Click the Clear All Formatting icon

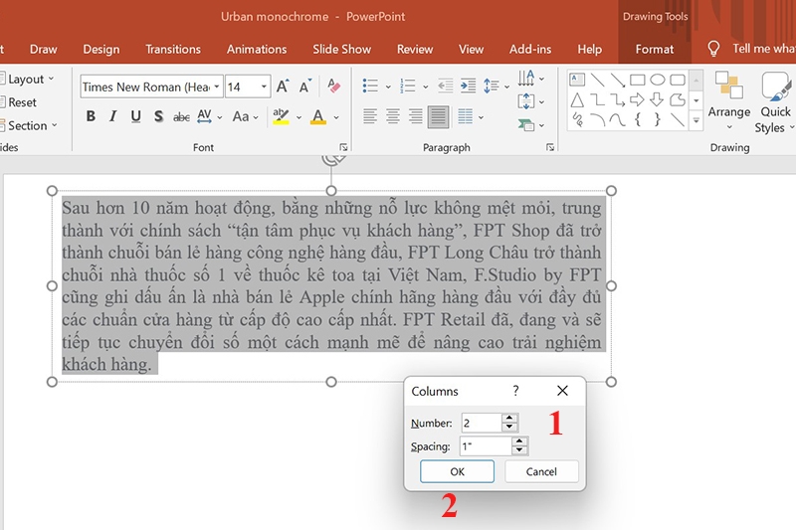point(333,87)
